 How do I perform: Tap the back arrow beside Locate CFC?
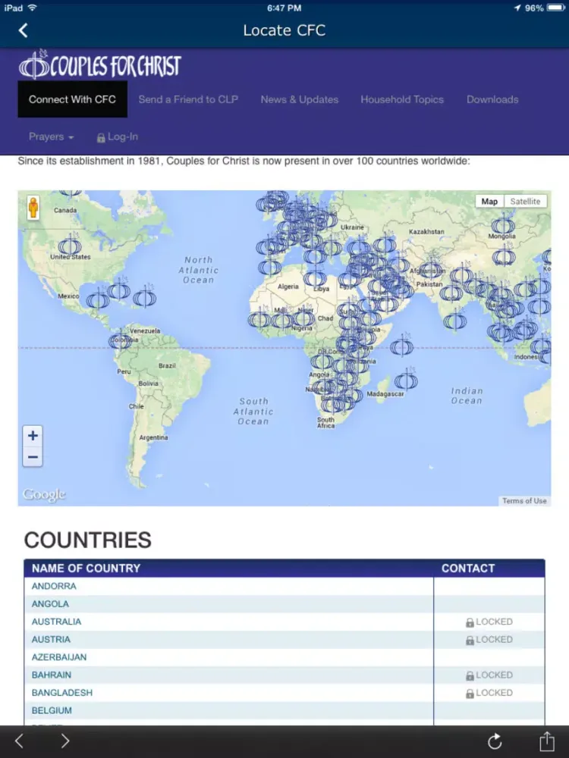(23, 30)
